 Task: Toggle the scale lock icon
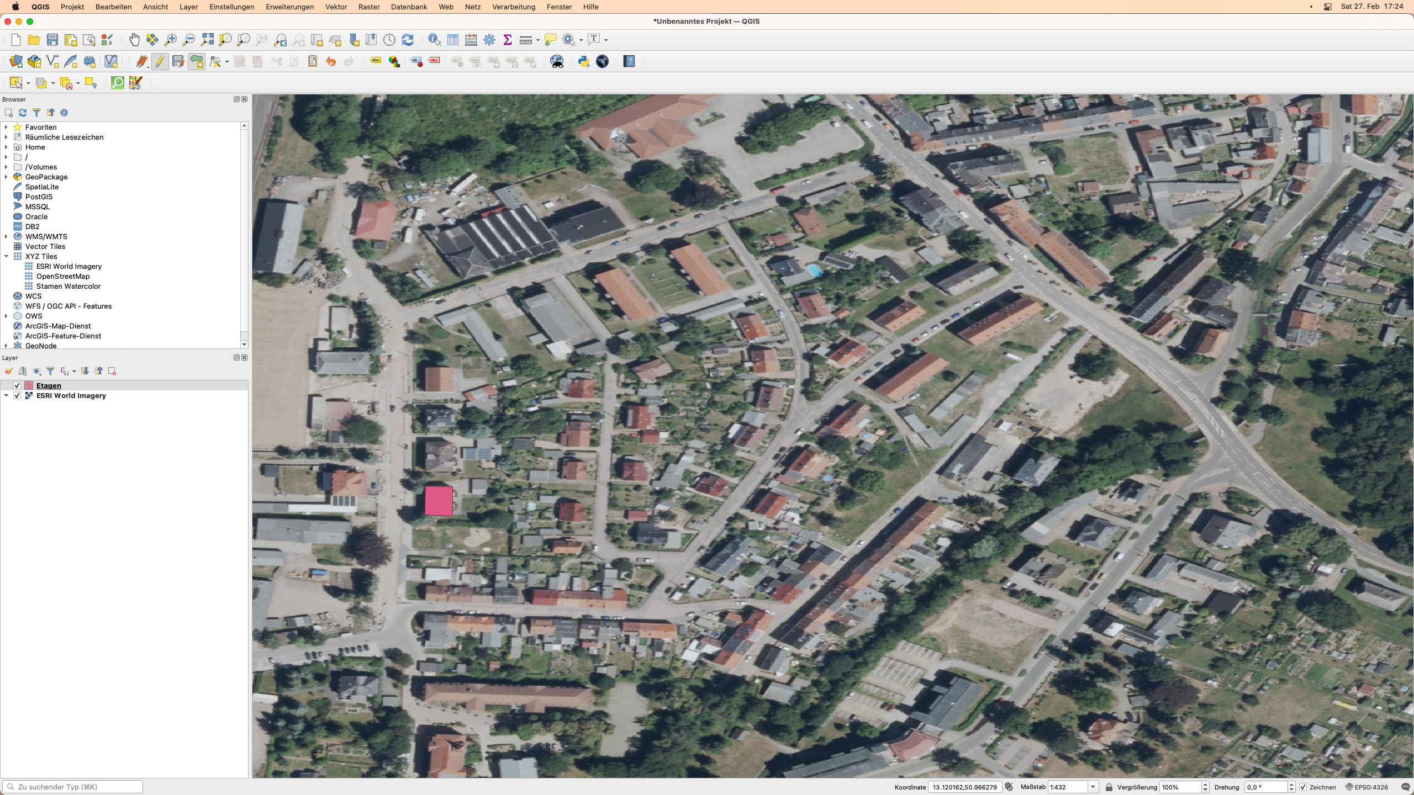pyautogui.click(x=1109, y=787)
